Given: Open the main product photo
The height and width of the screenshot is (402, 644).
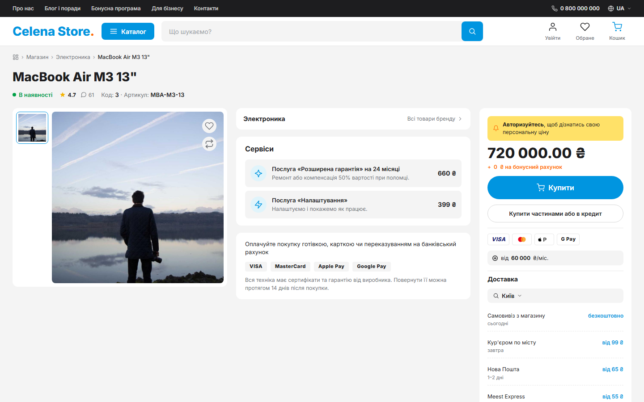Looking at the screenshot, I should click(138, 197).
